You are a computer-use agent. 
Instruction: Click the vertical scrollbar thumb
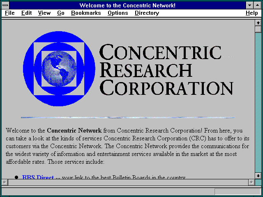[x=258, y=29]
